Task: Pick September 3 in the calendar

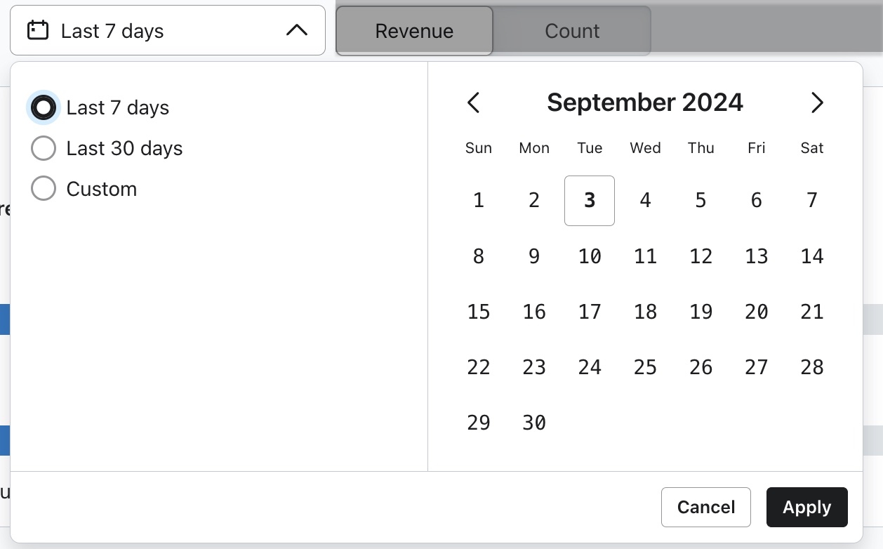Action: pos(590,201)
